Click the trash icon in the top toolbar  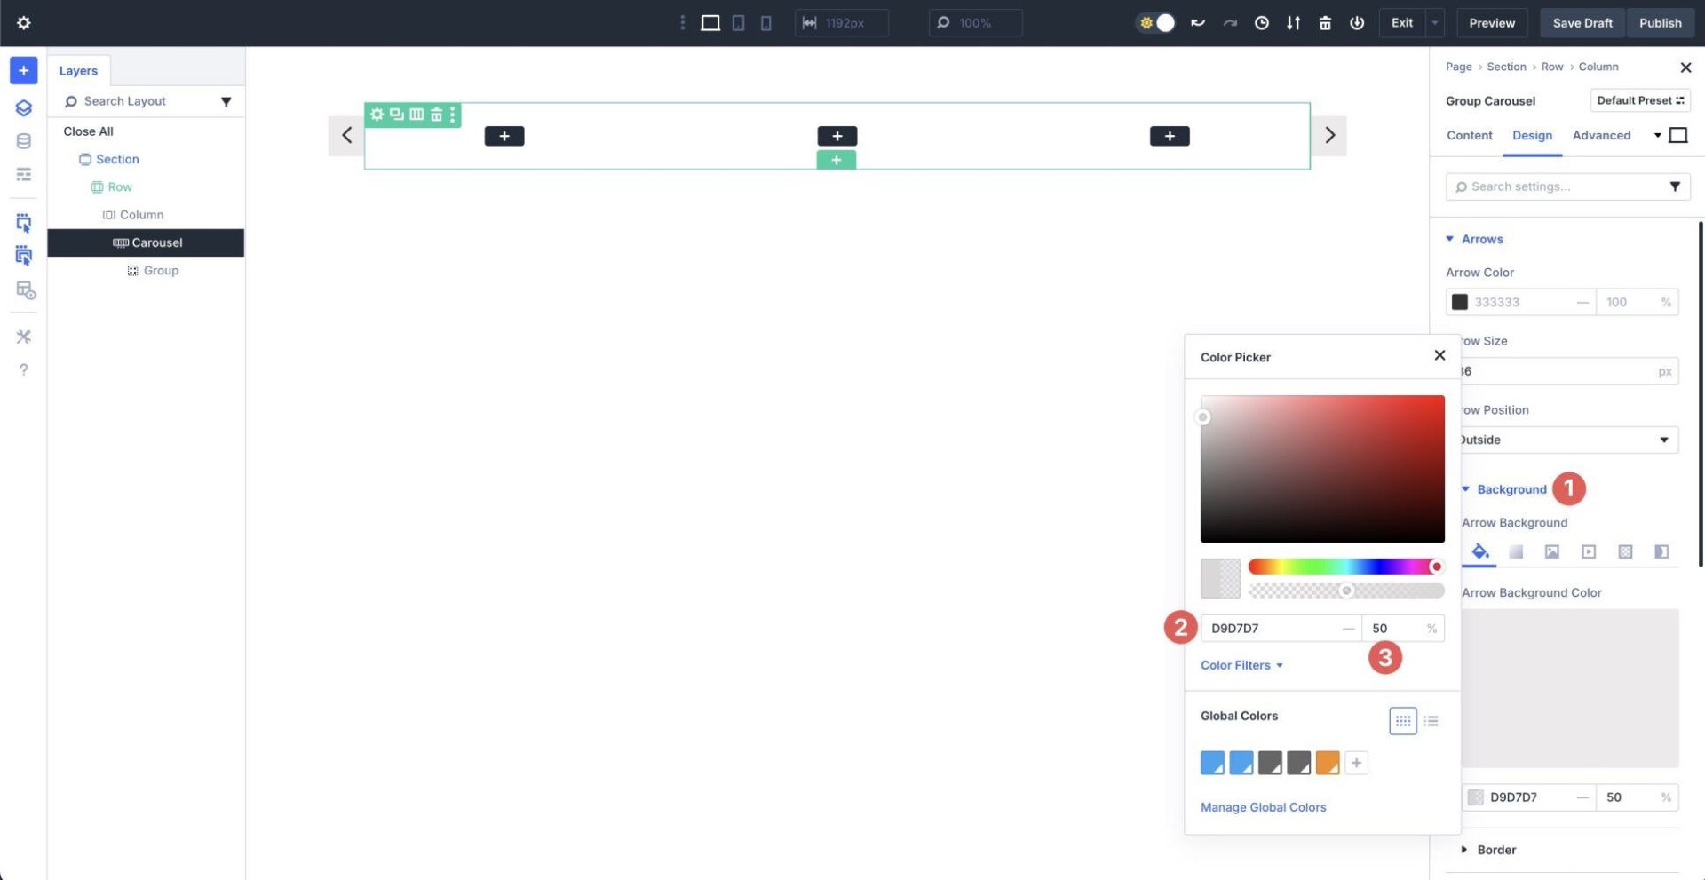point(1324,22)
